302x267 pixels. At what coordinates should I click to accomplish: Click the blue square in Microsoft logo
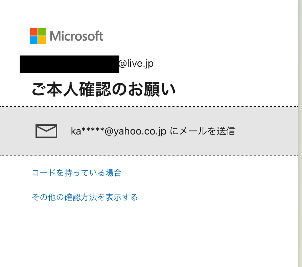tap(34, 40)
